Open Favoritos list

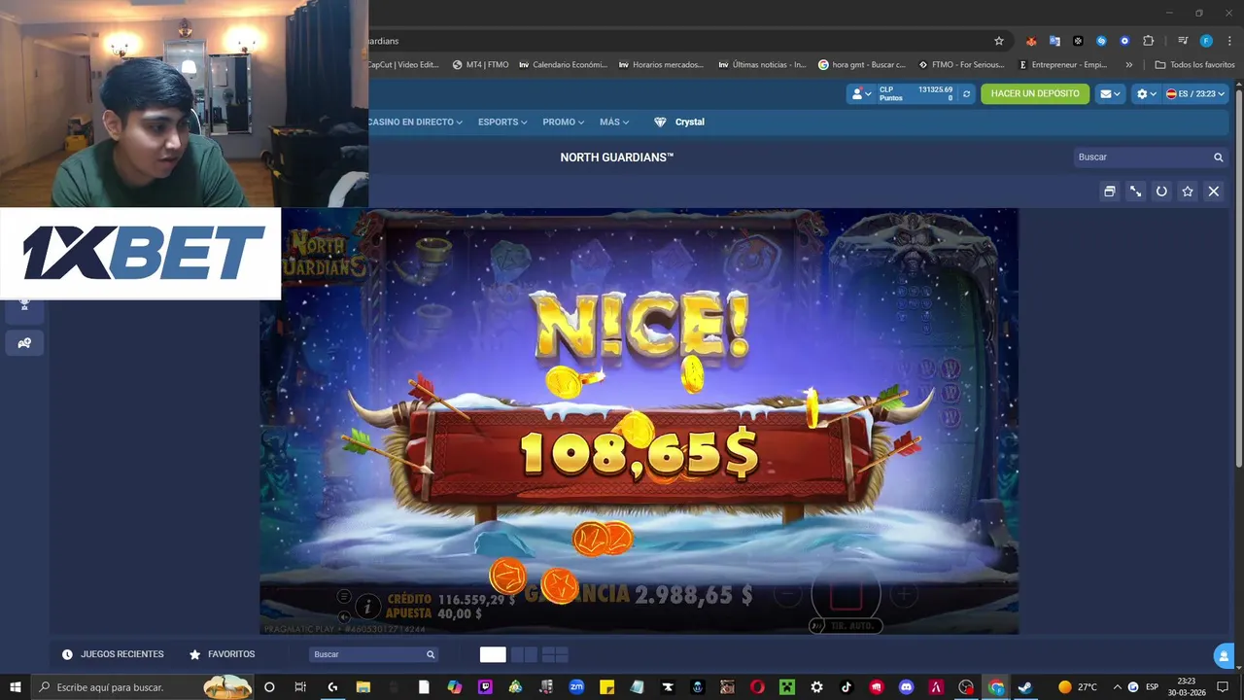222,654
